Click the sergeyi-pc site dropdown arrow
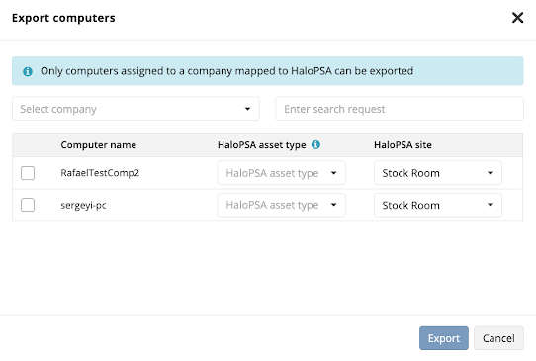The image size is (536, 361). click(491, 205)
